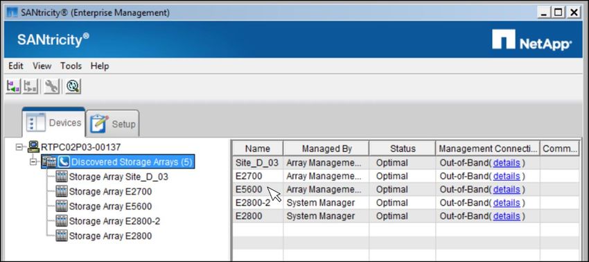Open the Tools menu
This screenshot has width=589, height=262.
pyautogui.click(x=71, y=66)
